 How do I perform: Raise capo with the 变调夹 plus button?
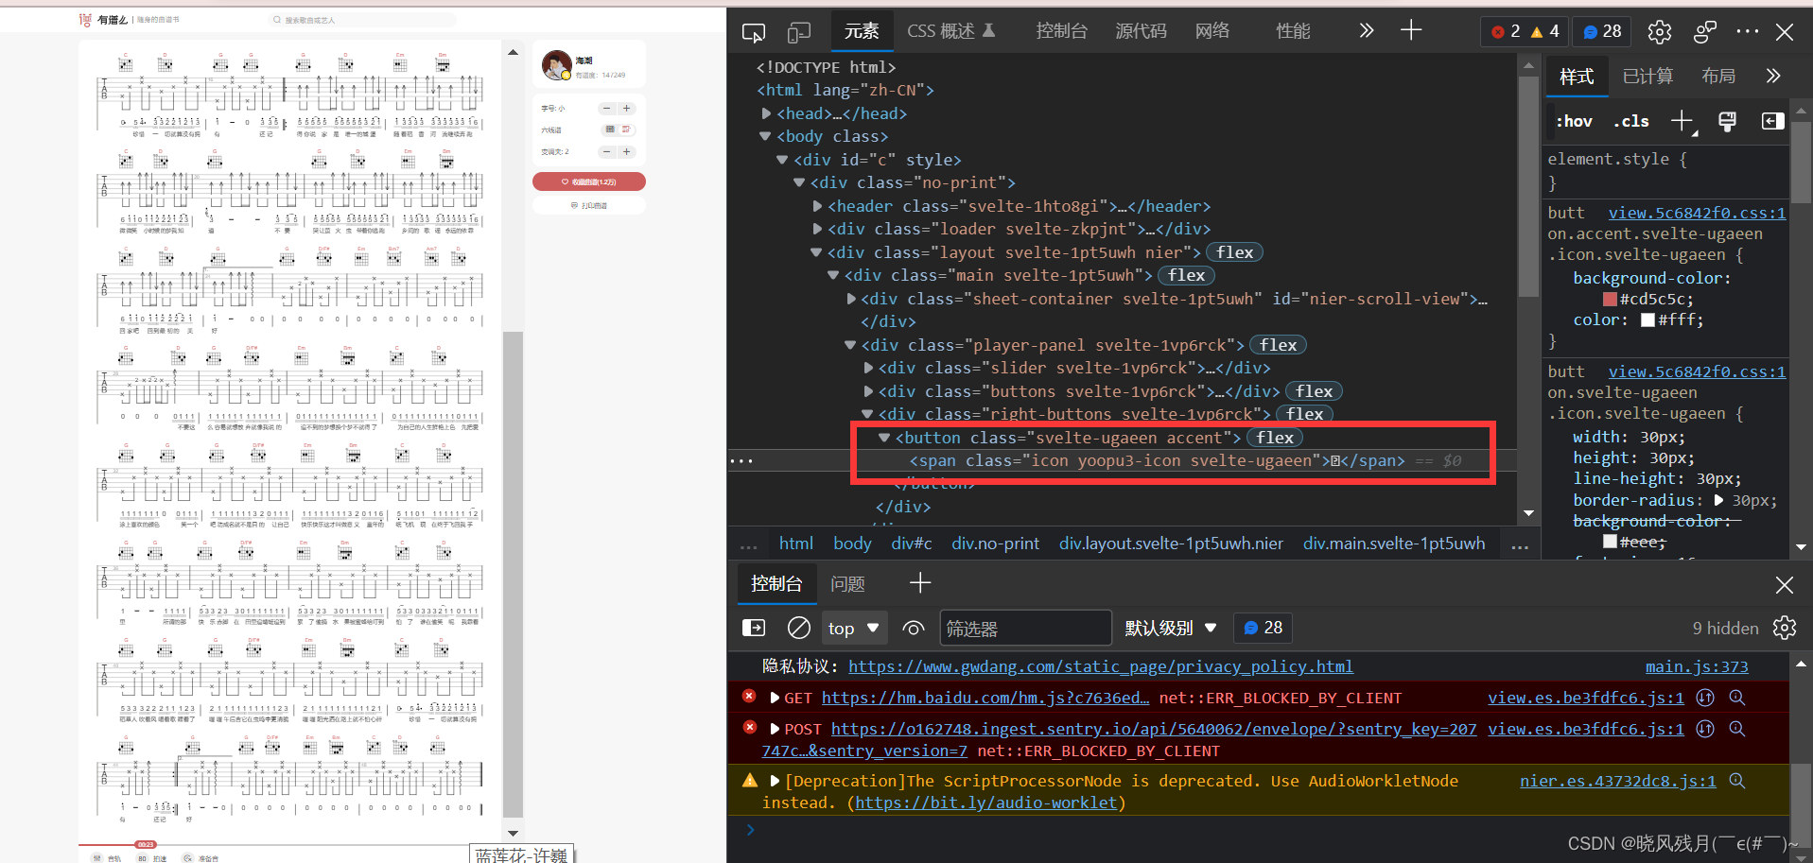click(626, 151)
